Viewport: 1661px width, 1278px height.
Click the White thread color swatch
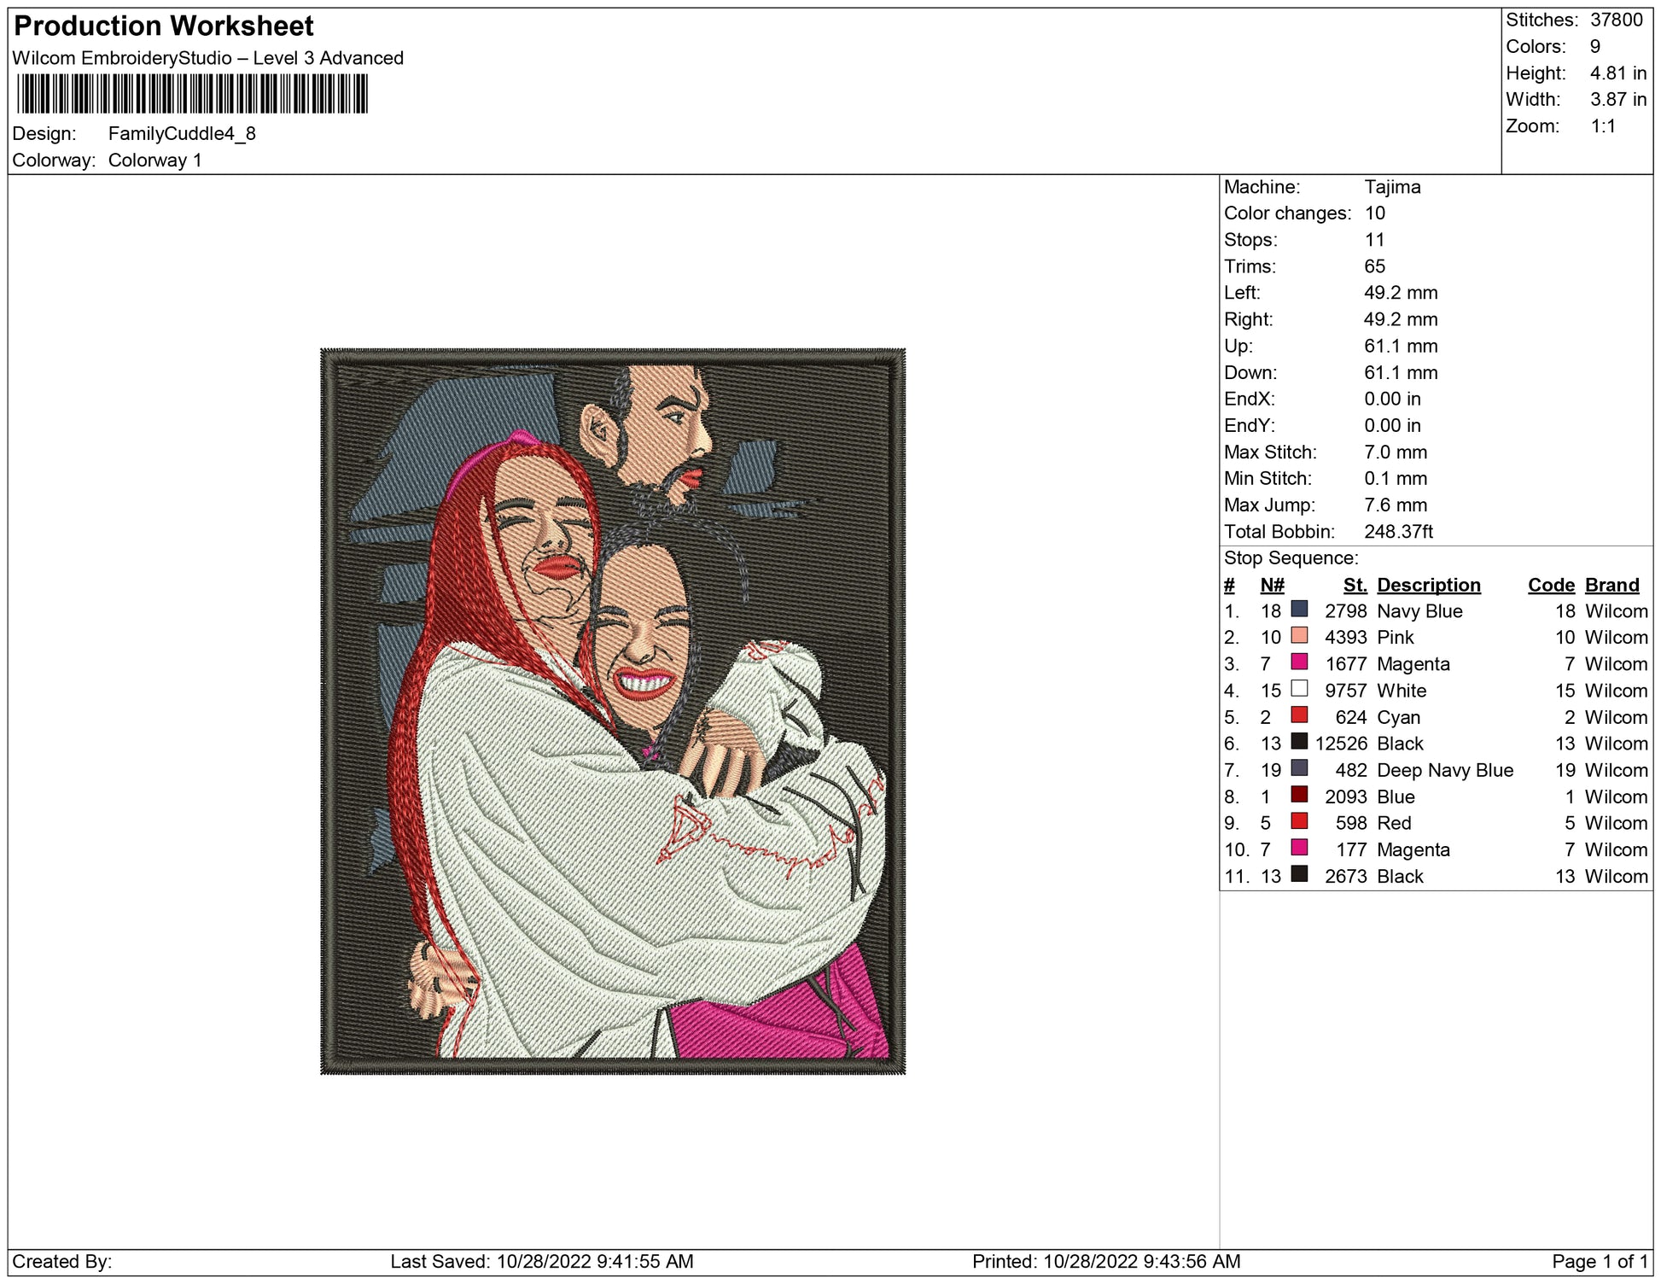click(x=1299, y=688)
